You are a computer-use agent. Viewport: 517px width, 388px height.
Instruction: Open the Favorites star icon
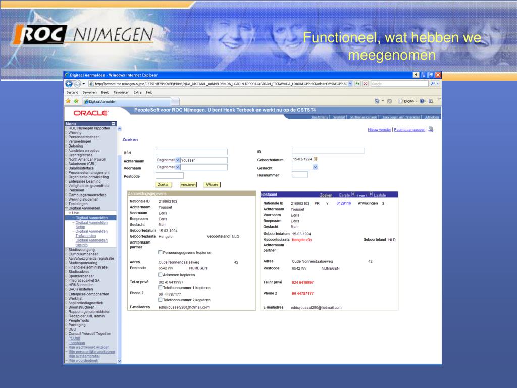click(68, 101)
